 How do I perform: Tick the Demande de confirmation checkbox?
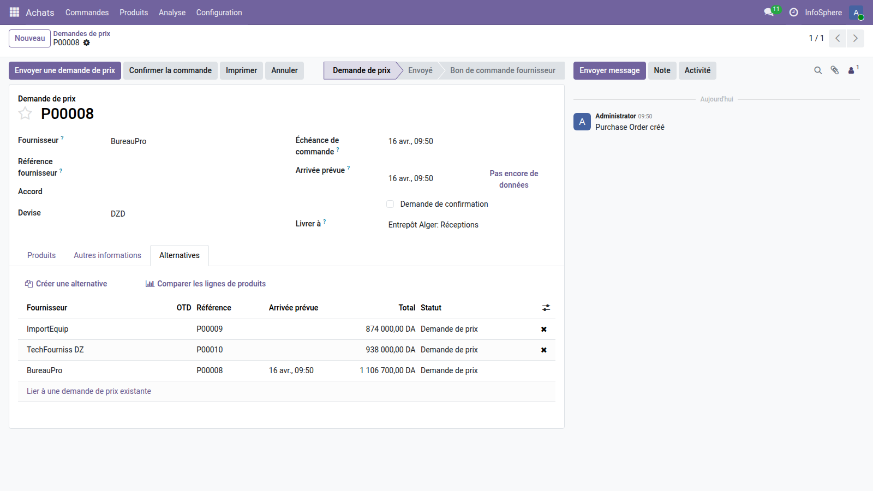tap(390, 204)
